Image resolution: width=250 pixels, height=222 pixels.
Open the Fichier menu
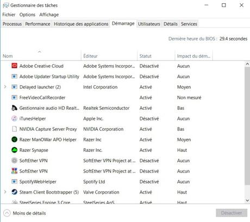point(9,15)
